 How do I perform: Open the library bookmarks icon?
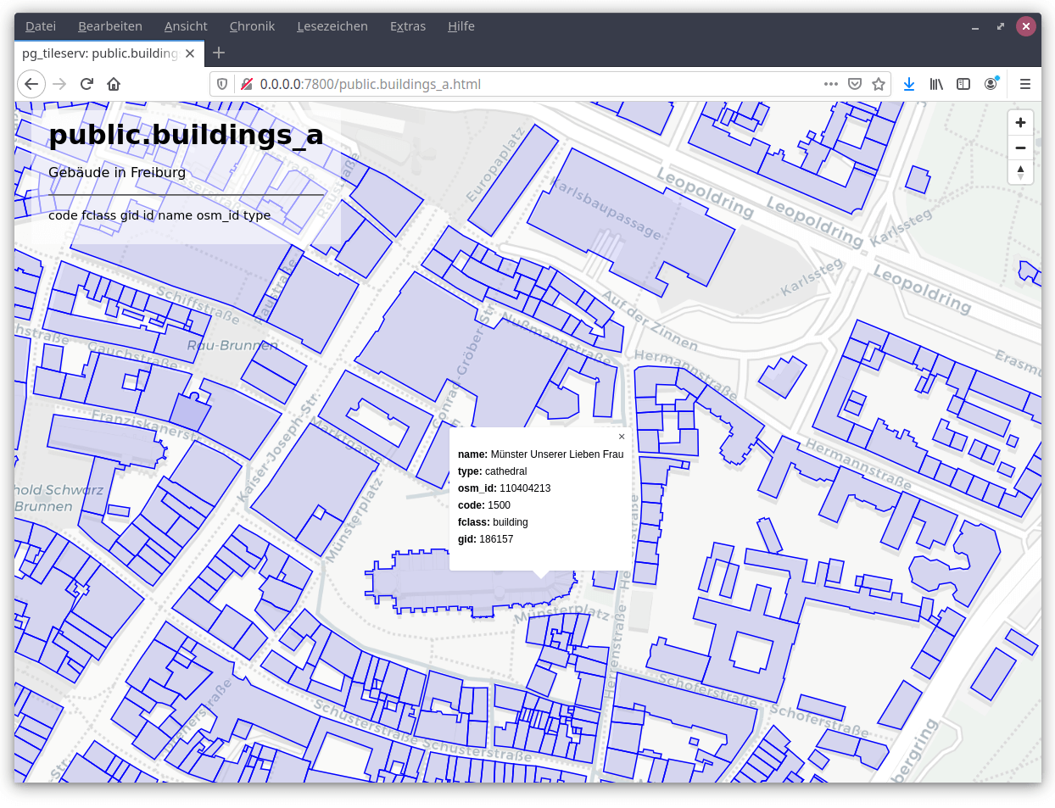[x=936, y=84]
